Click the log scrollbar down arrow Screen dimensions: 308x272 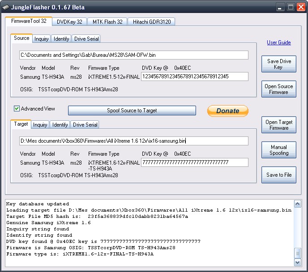[298, 263]
